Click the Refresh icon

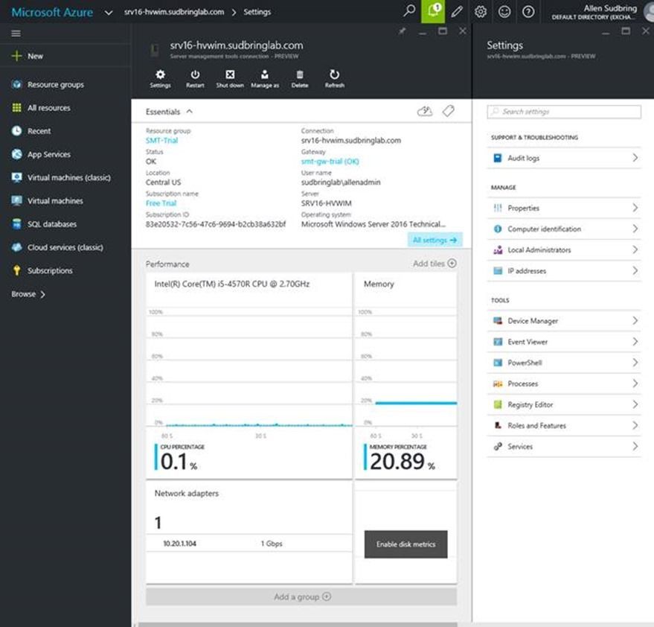[x=335, y=74]
